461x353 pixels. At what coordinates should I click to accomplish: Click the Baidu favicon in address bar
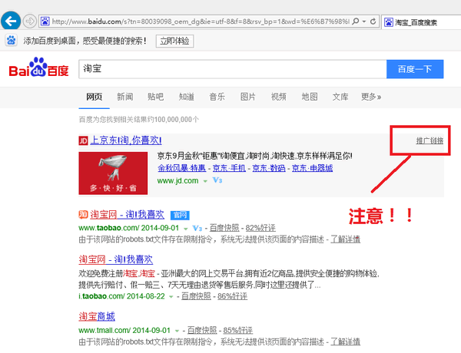pos(45,21)
